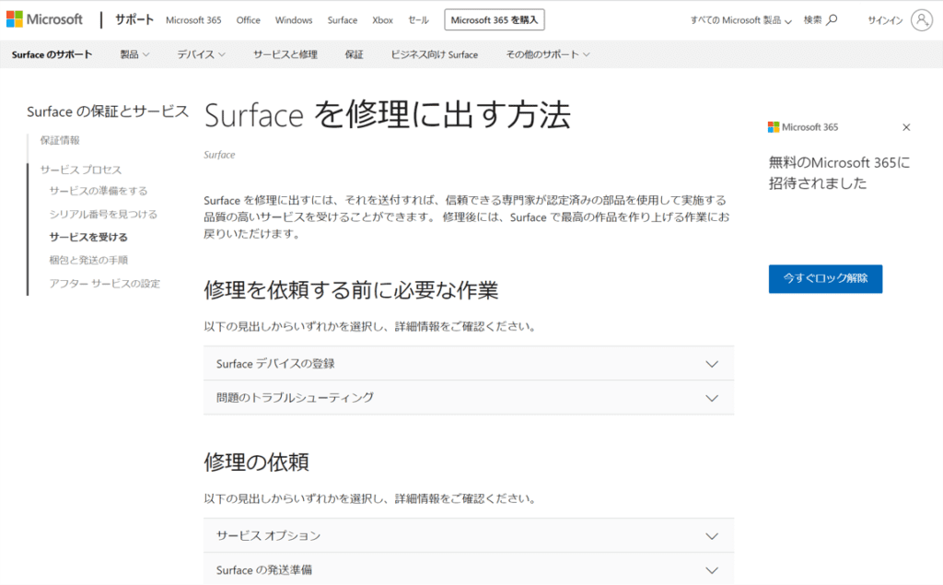Viewport: 943px width, 585px height.
Task: Click the 検索 label
Action: pyautogui.click(x=812, y=20)
